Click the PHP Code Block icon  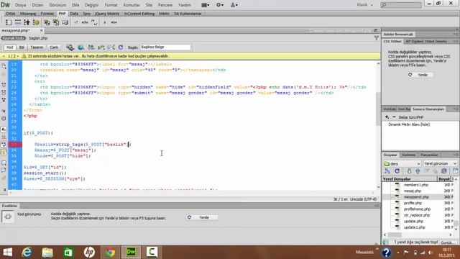coord(65,22)
